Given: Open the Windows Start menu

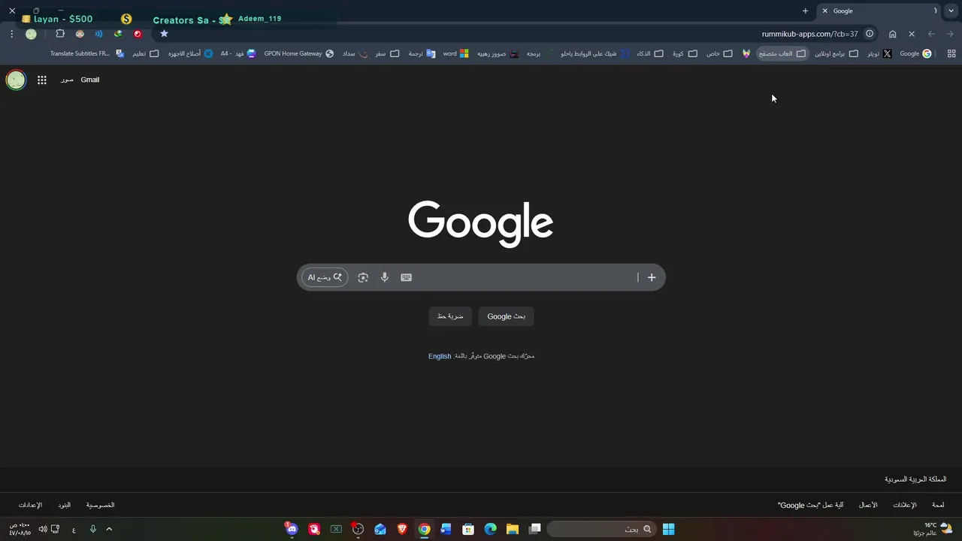Looking at the screenshot, I should (668, 529).
